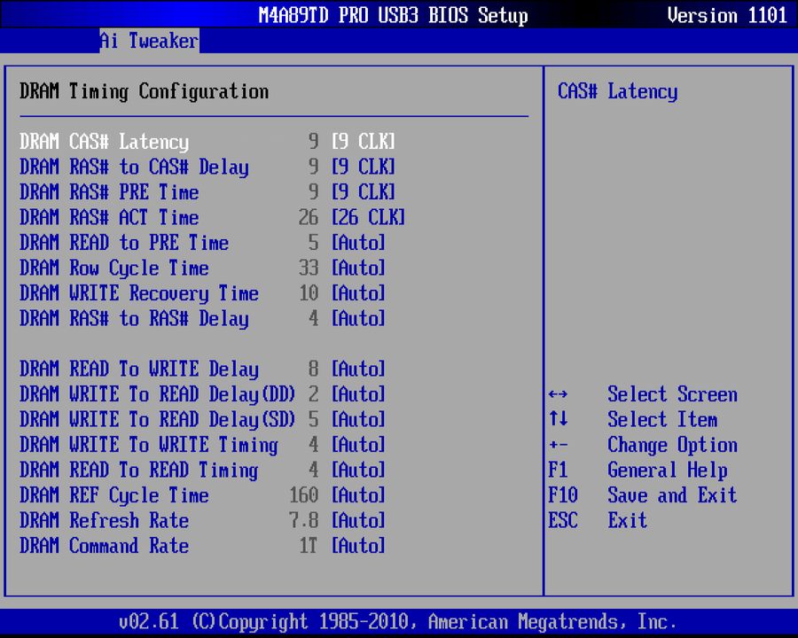Open DRAM REF Cycle Time options
Viewport: 798px width, 638px height.
coord(358,495)
